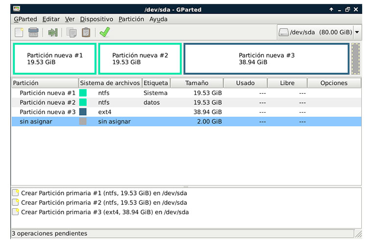Click the Partición column header
Image resolution: width=372 pixels, height=244 pixels.
45,83
